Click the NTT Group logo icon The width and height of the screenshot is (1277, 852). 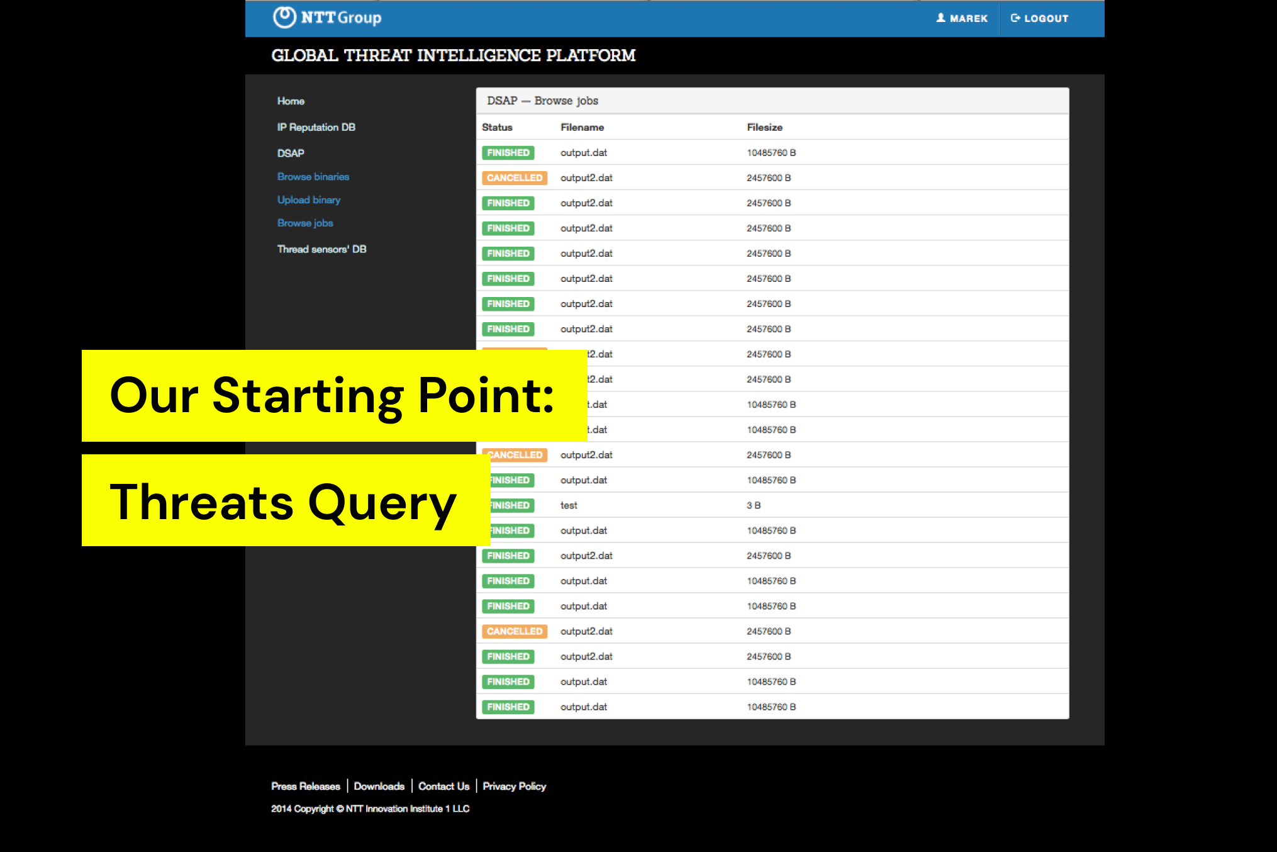tap(284, 17)
